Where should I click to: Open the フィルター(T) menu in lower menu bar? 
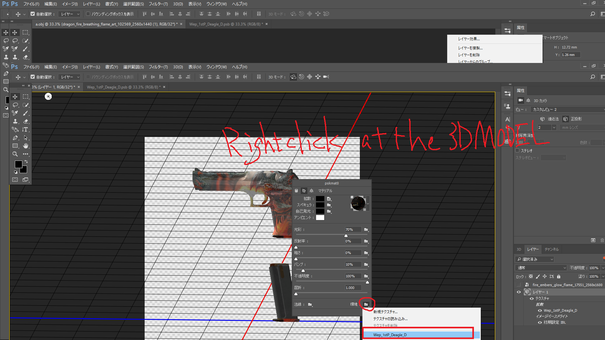click(158, 67)
